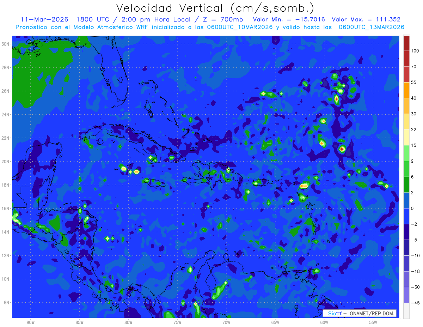
Task: Click the SisPI logo text
Action: click(335, 313)
